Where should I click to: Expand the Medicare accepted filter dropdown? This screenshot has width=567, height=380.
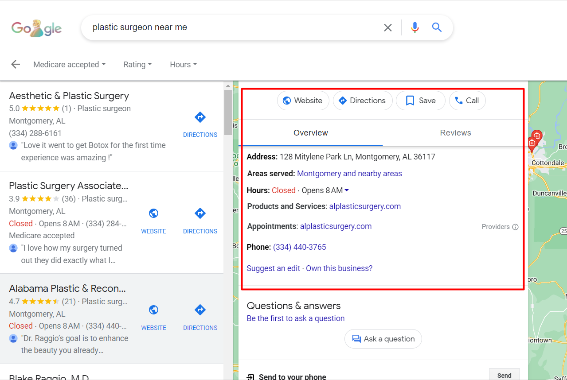point(70,64)
